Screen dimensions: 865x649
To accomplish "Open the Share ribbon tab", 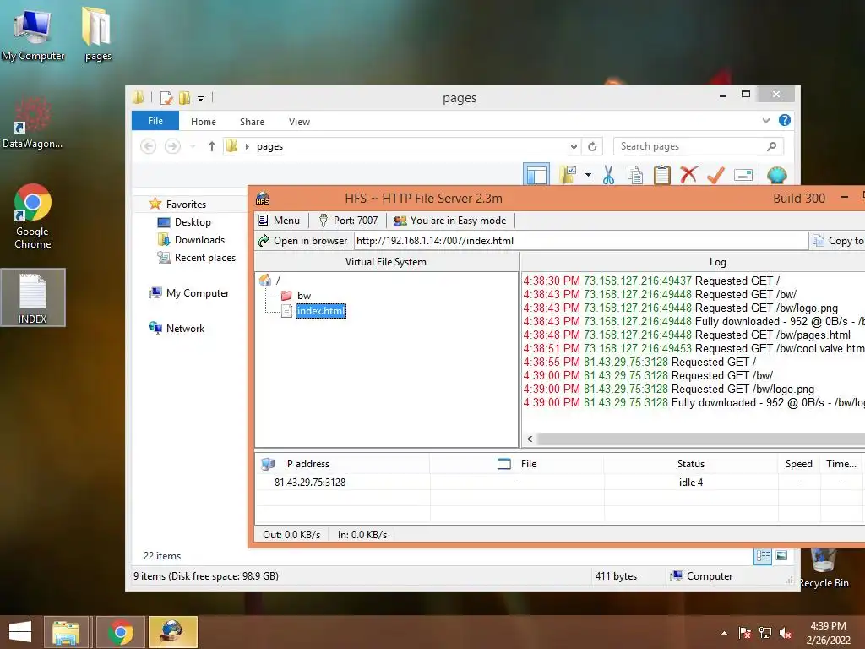I will point(252,122).
